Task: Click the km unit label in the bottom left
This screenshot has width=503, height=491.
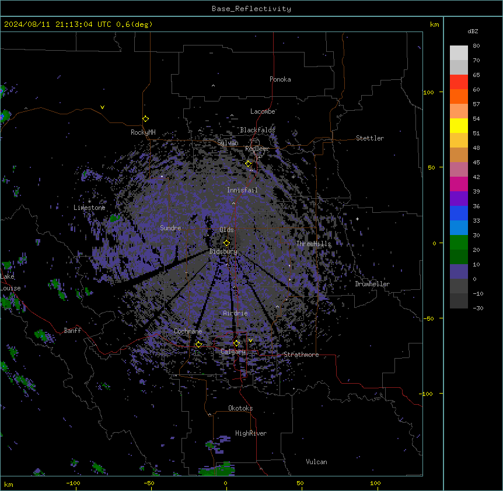Action: tap(9, 484)
